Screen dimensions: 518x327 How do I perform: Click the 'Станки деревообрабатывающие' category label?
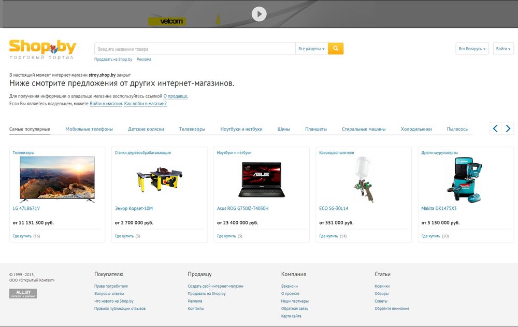143,153
